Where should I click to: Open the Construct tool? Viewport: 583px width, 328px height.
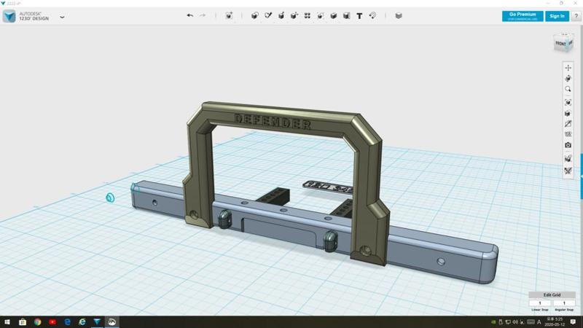(281, 15)
